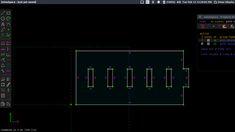Viewport: 235px width, 132px height.
Task: Select the Arc of a Circle tool
Action: pyautogui.click(x=8, y=19)
